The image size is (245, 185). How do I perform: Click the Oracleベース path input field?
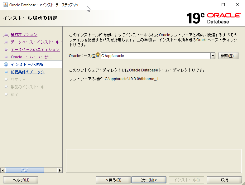pos(156,56)
